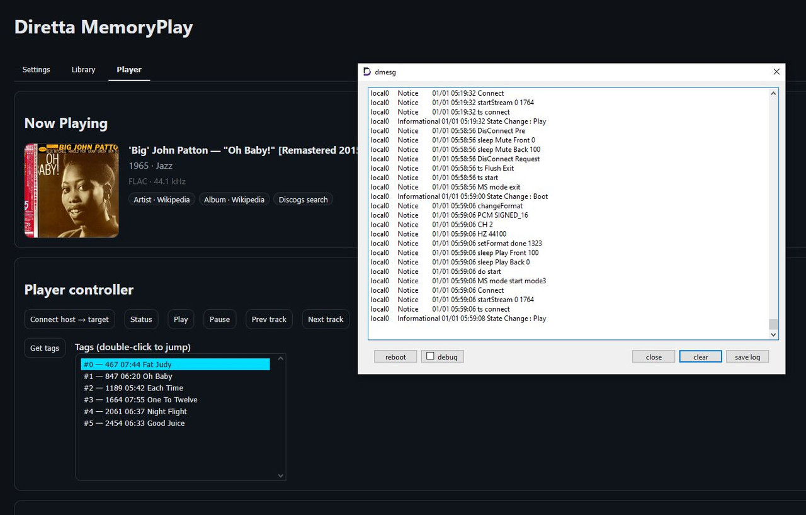The image size is (806, 515).
Task: Go to Prev track
Action: pyautogui.click(x=269, y=319)
